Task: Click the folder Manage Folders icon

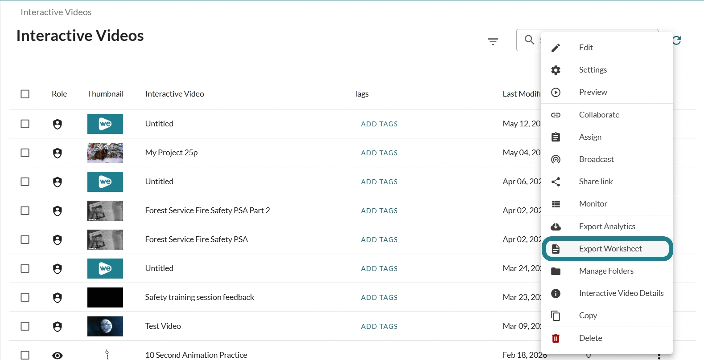Action: click(x=556, y=271)
